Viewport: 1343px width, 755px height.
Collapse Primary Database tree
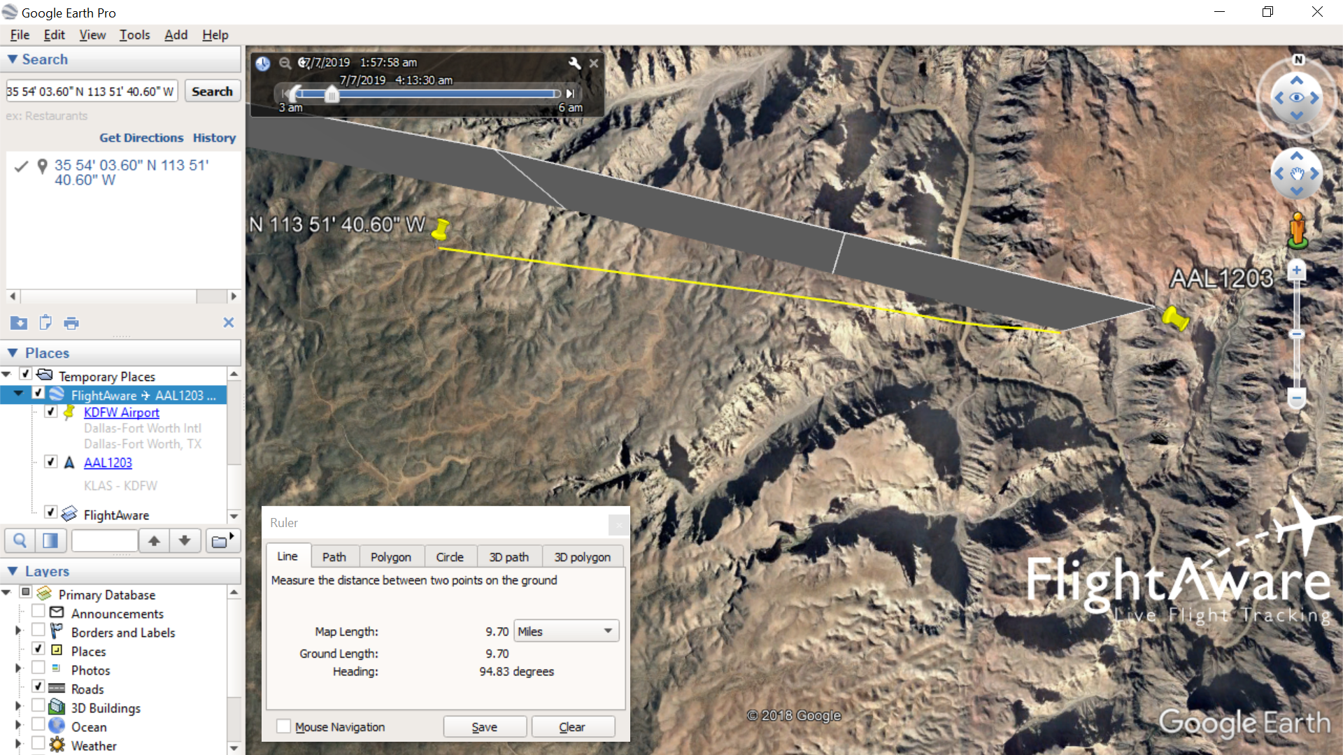(6, 593)
